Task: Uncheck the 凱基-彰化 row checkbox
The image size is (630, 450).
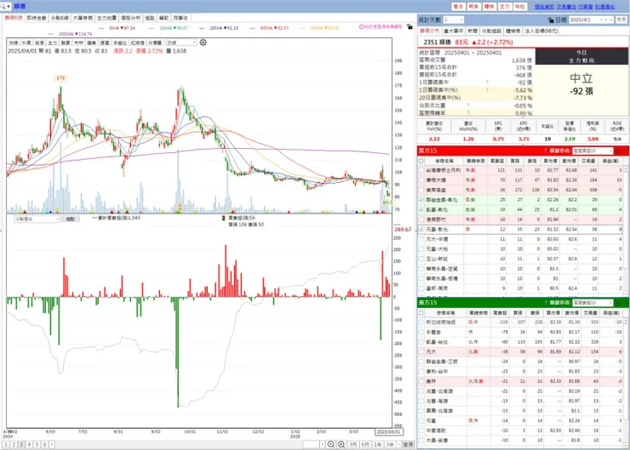Action: 421,209
